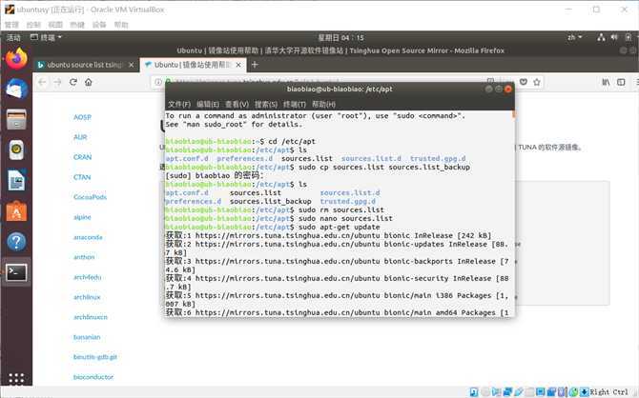Image resolution: width=639 pixels, height=398 pixels.
Task: Open the VirtualBox 控制 menu
Action: (33, 25)
